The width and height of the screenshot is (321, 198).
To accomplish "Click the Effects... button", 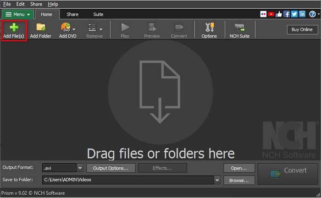I will coord(162,168).
